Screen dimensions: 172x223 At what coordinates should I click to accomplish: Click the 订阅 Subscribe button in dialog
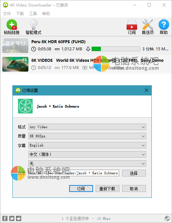click(81, 189)
